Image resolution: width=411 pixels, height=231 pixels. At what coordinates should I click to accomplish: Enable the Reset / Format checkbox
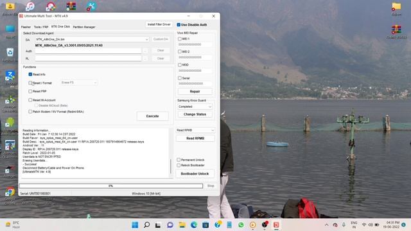(x=30, y=83)
